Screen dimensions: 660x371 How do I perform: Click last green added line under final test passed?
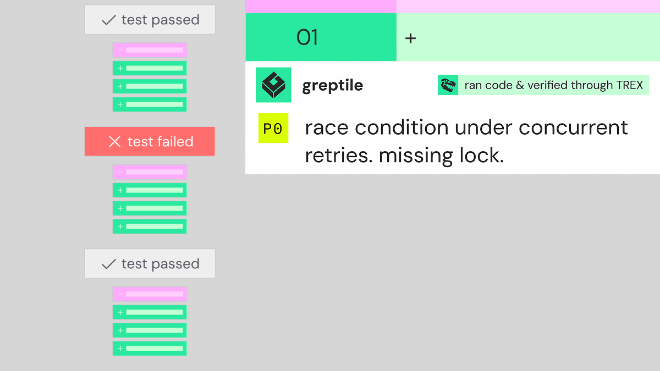tap(150, 348)
